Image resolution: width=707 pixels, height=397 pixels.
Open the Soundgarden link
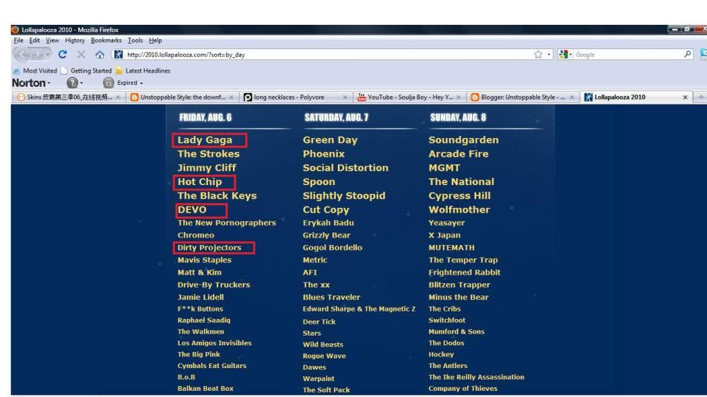pyautogui.click(x=464, y=140)
